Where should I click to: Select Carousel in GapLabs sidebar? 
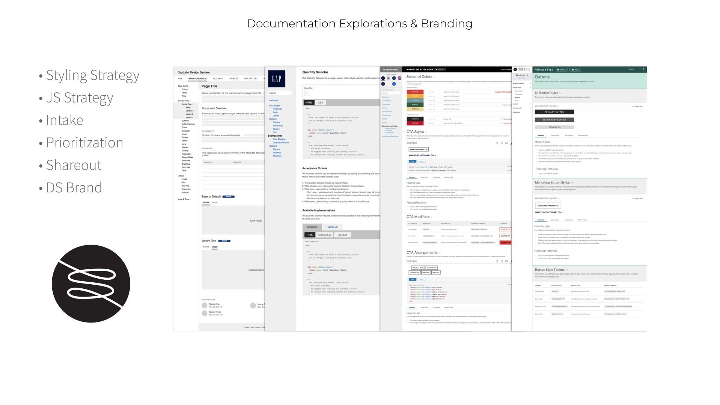coord(186,131)
